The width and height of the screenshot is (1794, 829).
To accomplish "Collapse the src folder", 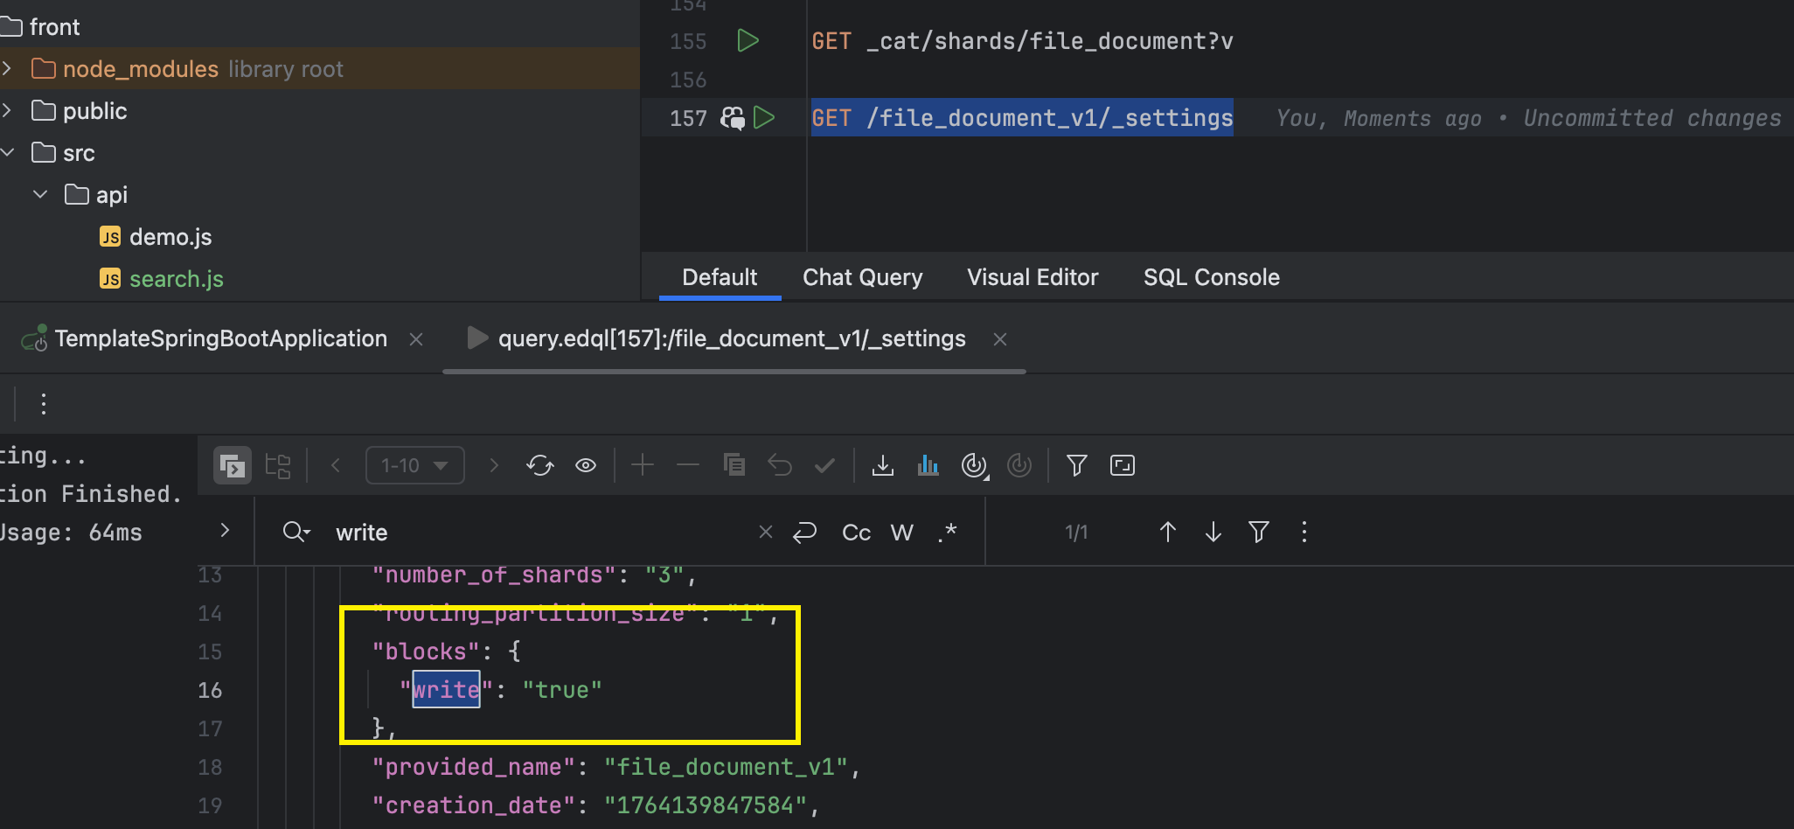I will click(x=7, y=152).
